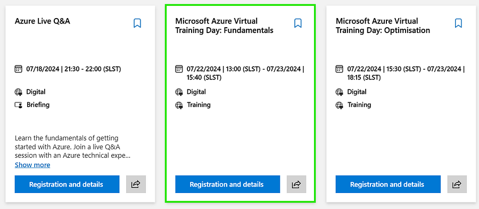Screen dimensions: 479x209
Task: Click Digital label on Azure Live Q&A card
Action: [x=36, y=92]
